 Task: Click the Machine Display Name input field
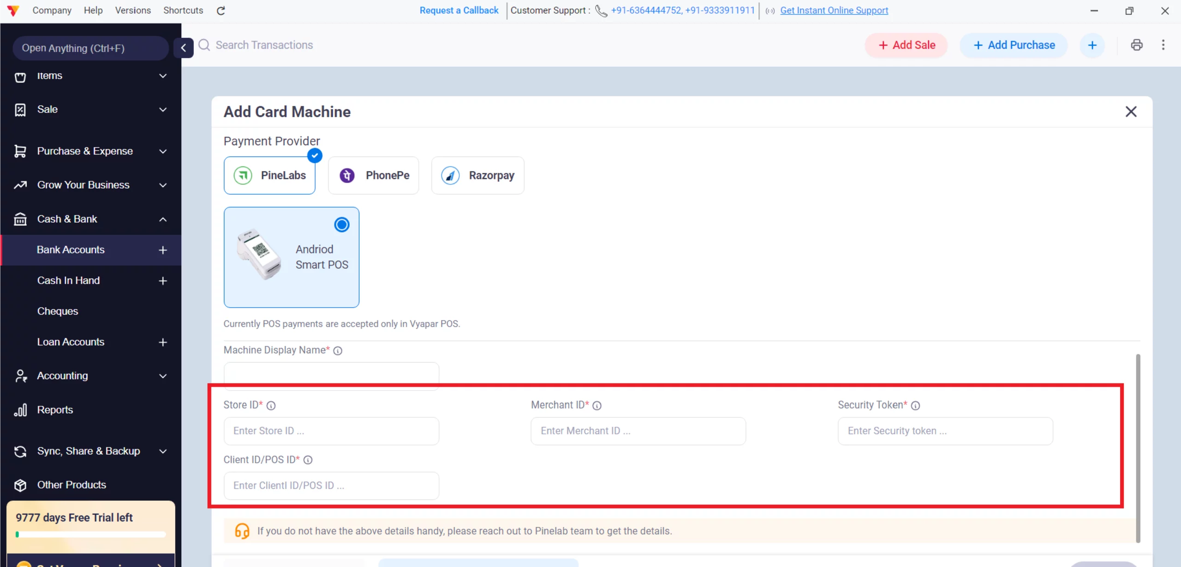pos(331,376)
